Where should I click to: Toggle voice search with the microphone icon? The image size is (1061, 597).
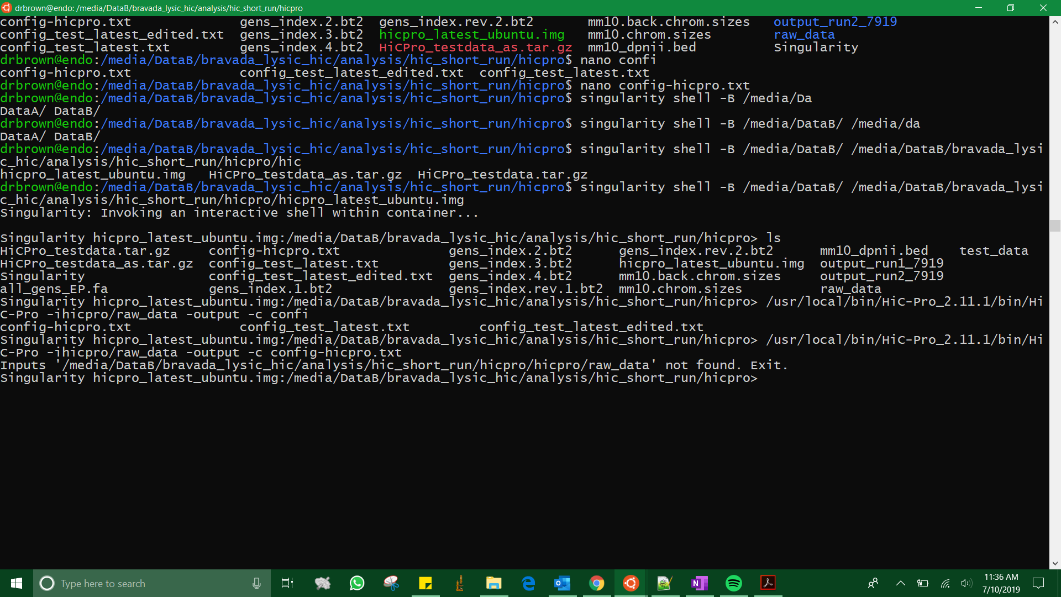tap(256, 583)
